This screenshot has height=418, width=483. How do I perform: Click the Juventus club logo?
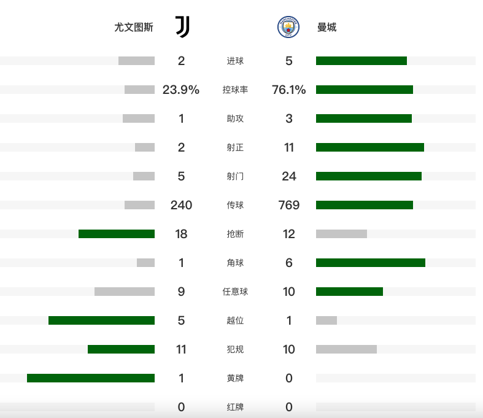coord(183,27)
